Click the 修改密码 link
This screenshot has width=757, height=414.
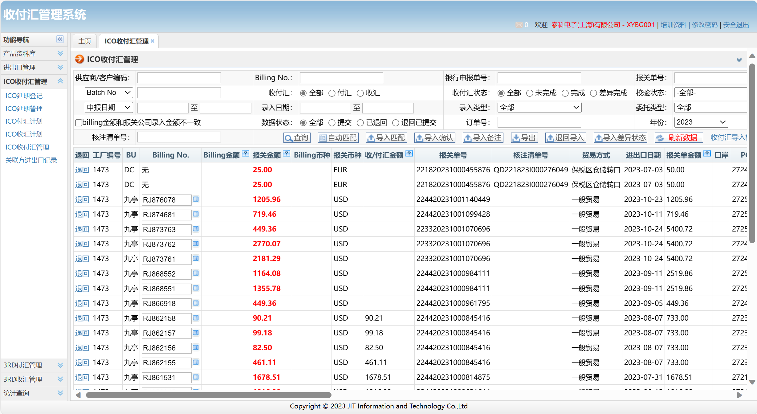click(705, 25)
